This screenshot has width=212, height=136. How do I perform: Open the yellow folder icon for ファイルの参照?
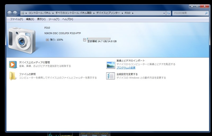[12, 76]
